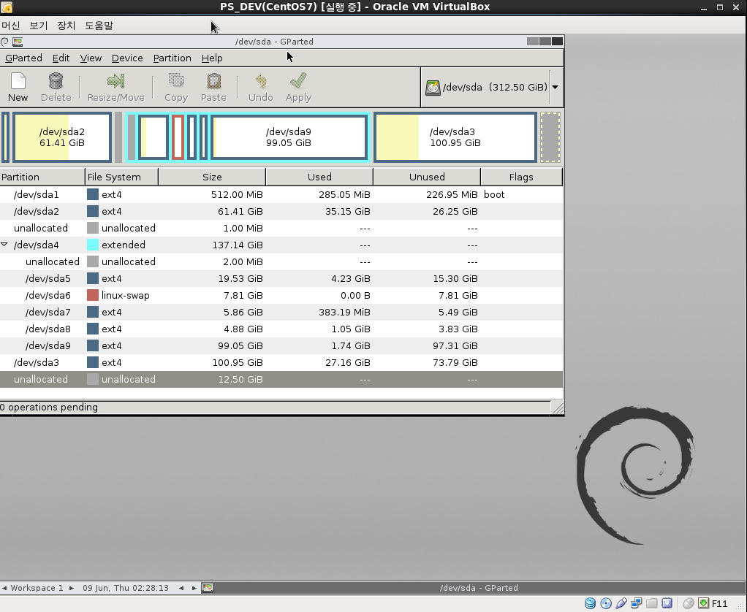The image size is (747, 612).
Task: Sort by the Unused column header
Action: click(x=427, y=177)
